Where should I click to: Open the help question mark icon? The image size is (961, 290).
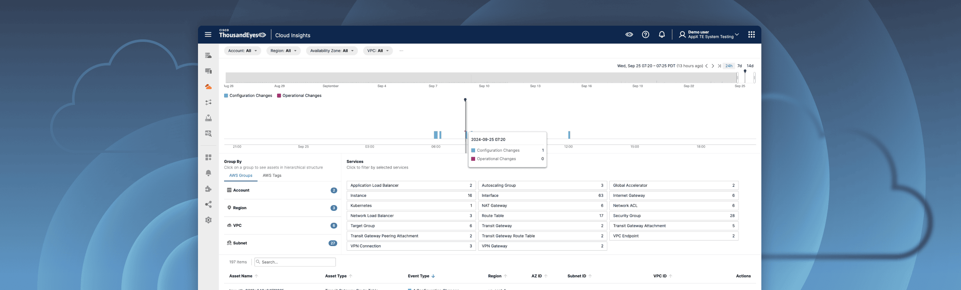coord(645,35)
